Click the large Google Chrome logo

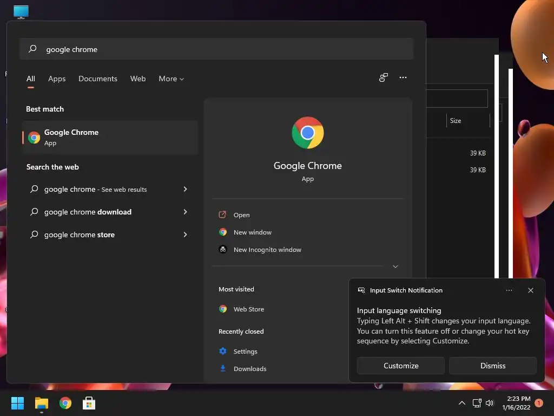click(308, 133)
